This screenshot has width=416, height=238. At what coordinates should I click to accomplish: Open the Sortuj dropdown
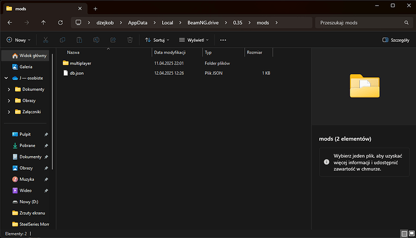coord(157,40)
